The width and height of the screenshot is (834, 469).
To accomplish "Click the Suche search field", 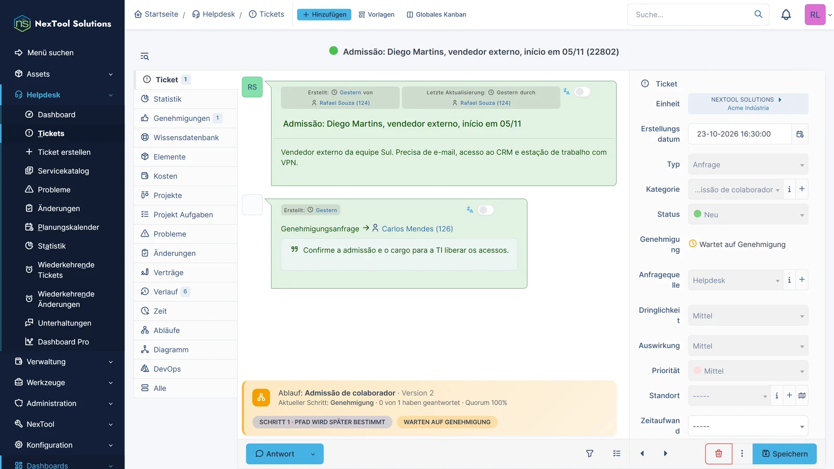I will click(x=691, y=15).
